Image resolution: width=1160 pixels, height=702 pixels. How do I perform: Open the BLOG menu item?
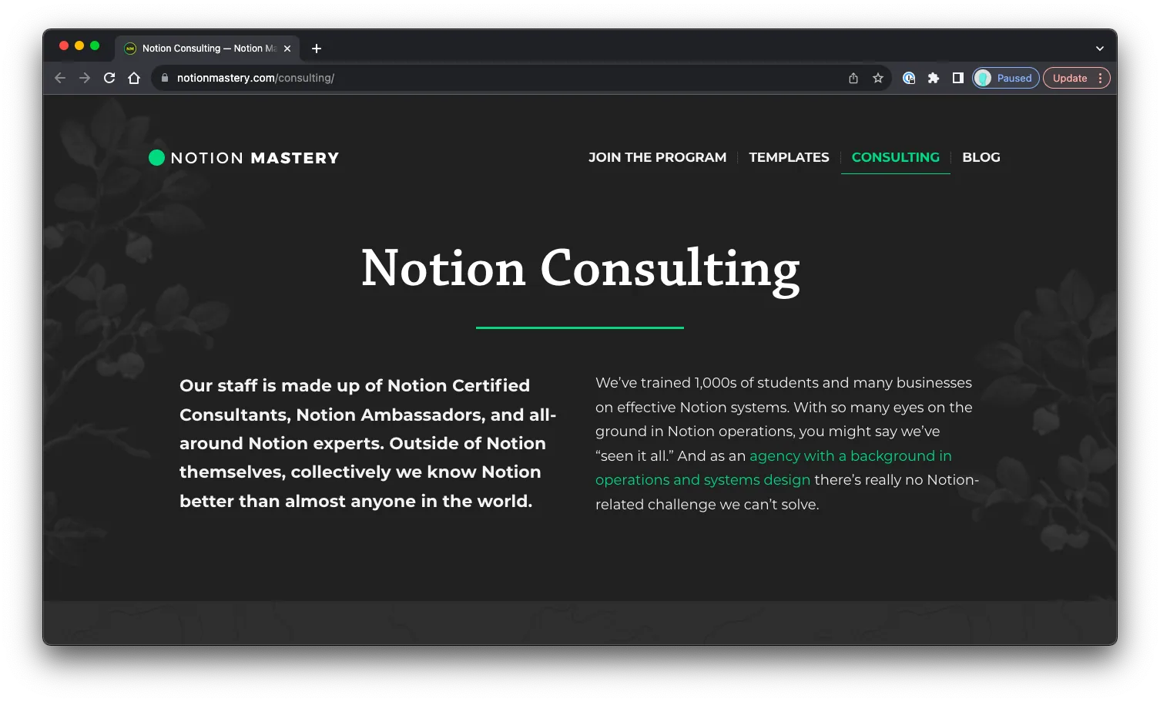981,157
